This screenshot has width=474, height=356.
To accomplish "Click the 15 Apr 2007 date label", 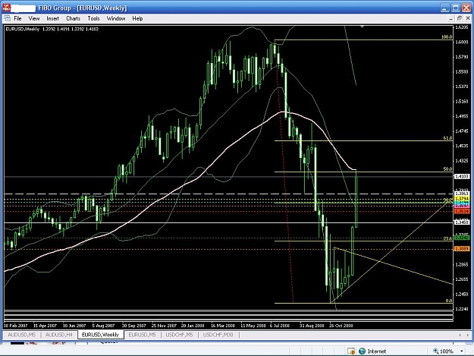I will (45, 326).
